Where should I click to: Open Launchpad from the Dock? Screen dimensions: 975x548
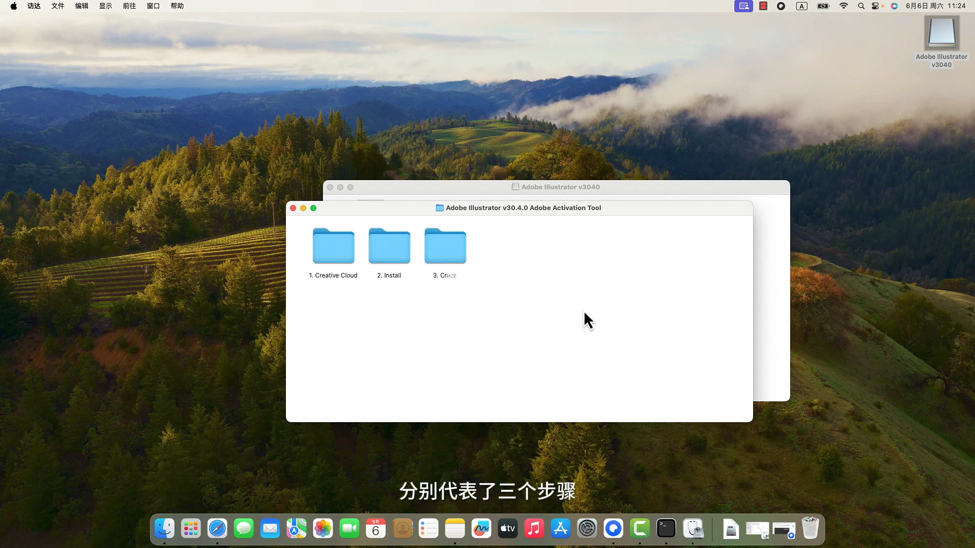191,529
